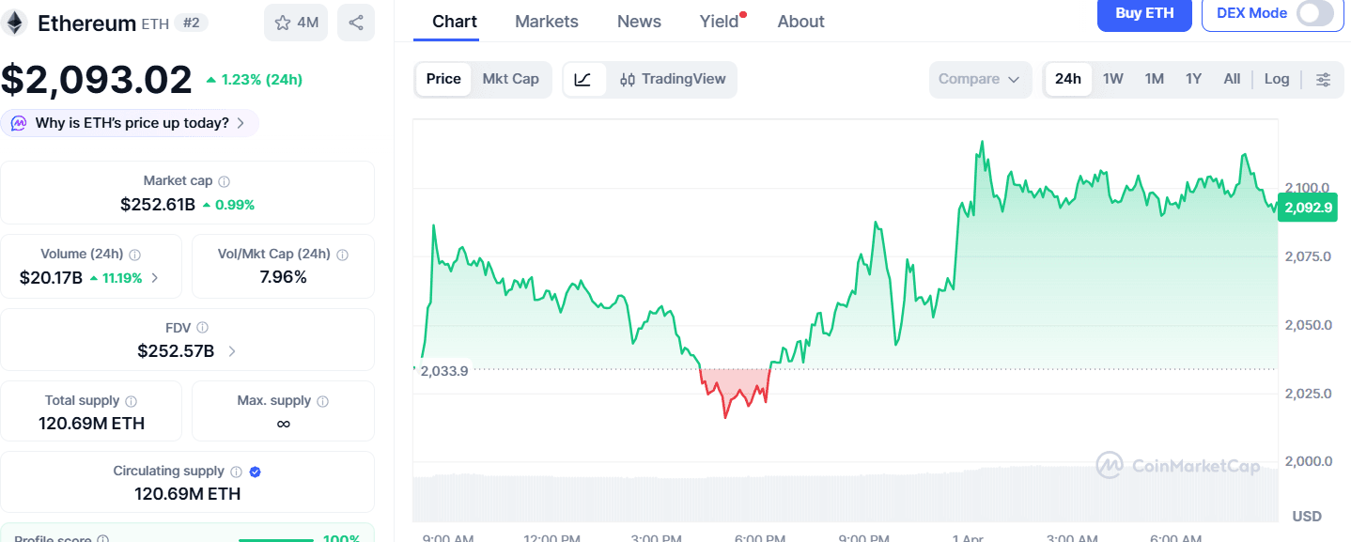Open chart settings sliders icon

click(1325, 79)
